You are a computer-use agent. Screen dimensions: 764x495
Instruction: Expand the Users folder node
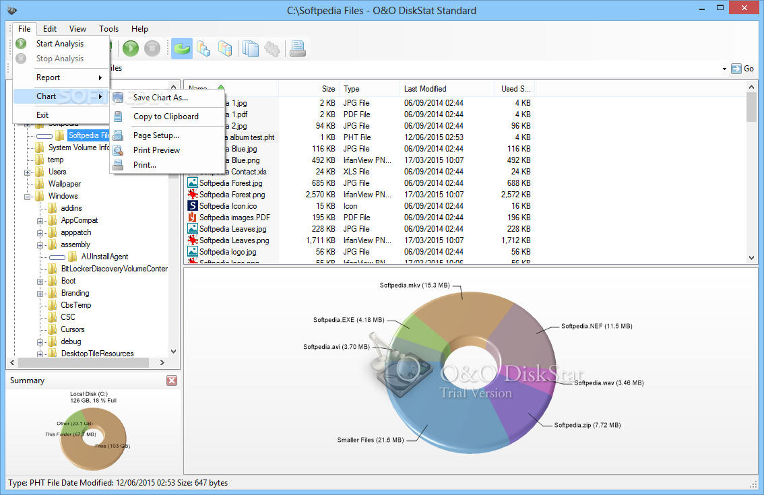click(27, 172)
